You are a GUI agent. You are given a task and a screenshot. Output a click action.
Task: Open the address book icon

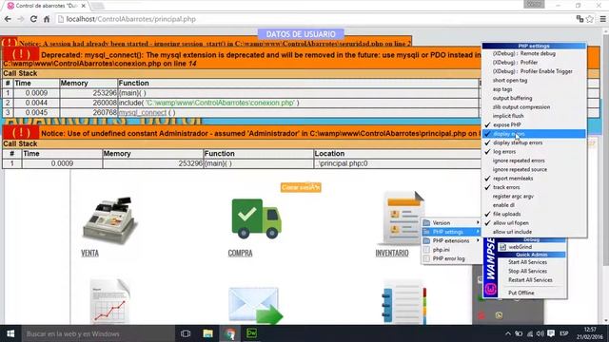pyautogui.click(x=403, y=302)
